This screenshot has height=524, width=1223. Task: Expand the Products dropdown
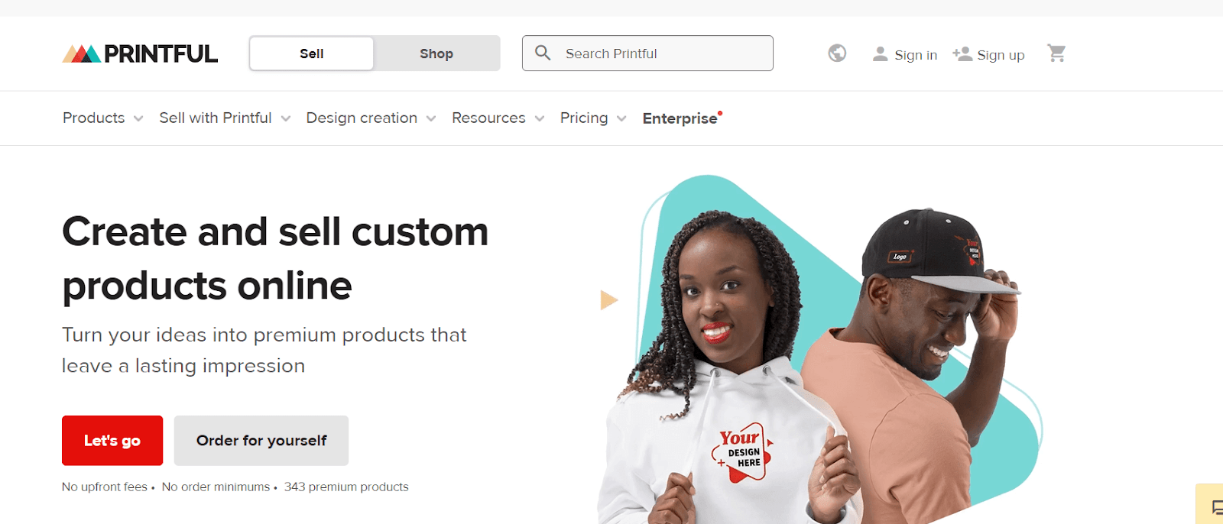(103, 118)
